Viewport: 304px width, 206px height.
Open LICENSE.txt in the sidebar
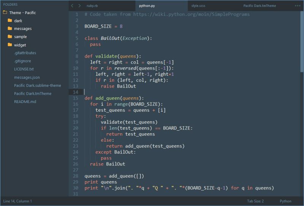(24, 69)
